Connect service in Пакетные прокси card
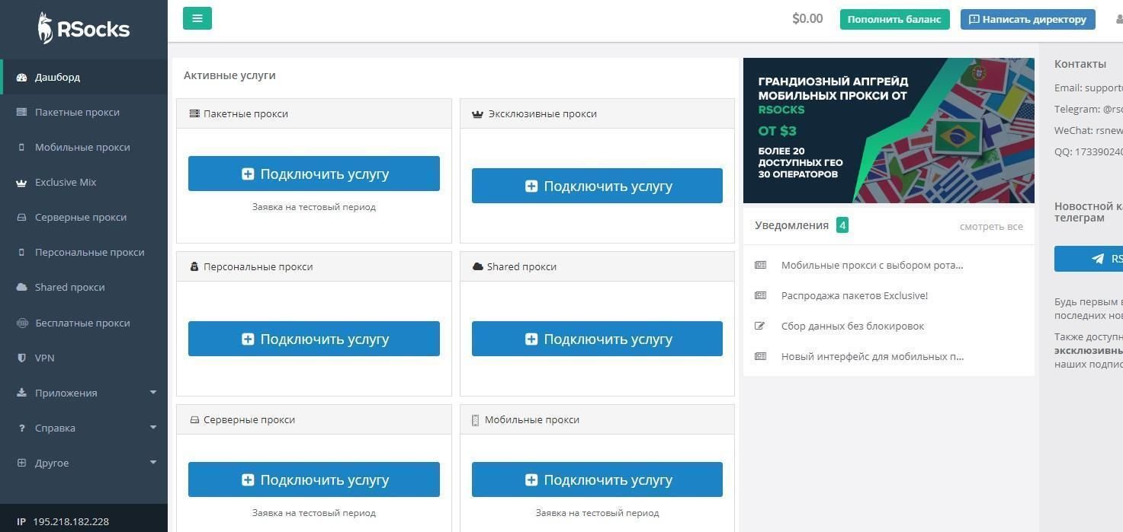Viewport: 1123px width, 532px height. coord(314,174)
